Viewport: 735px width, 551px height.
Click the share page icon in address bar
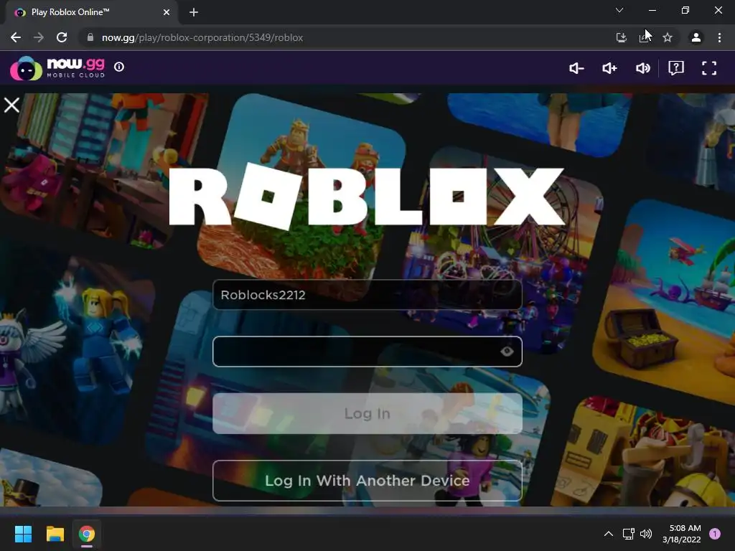click(x=645, y=37)
